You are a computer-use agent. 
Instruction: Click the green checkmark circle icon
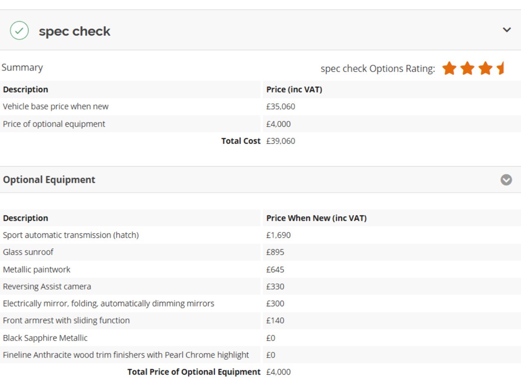pyautogui.click(x=19, y=31)
